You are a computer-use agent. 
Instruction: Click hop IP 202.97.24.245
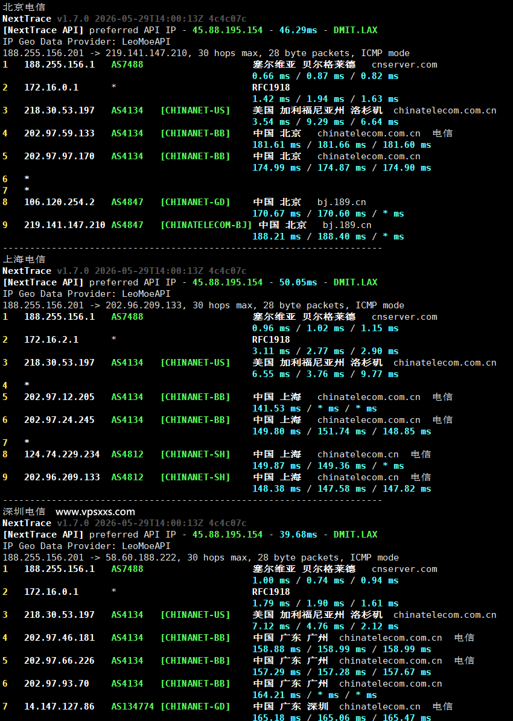point(59,420)
